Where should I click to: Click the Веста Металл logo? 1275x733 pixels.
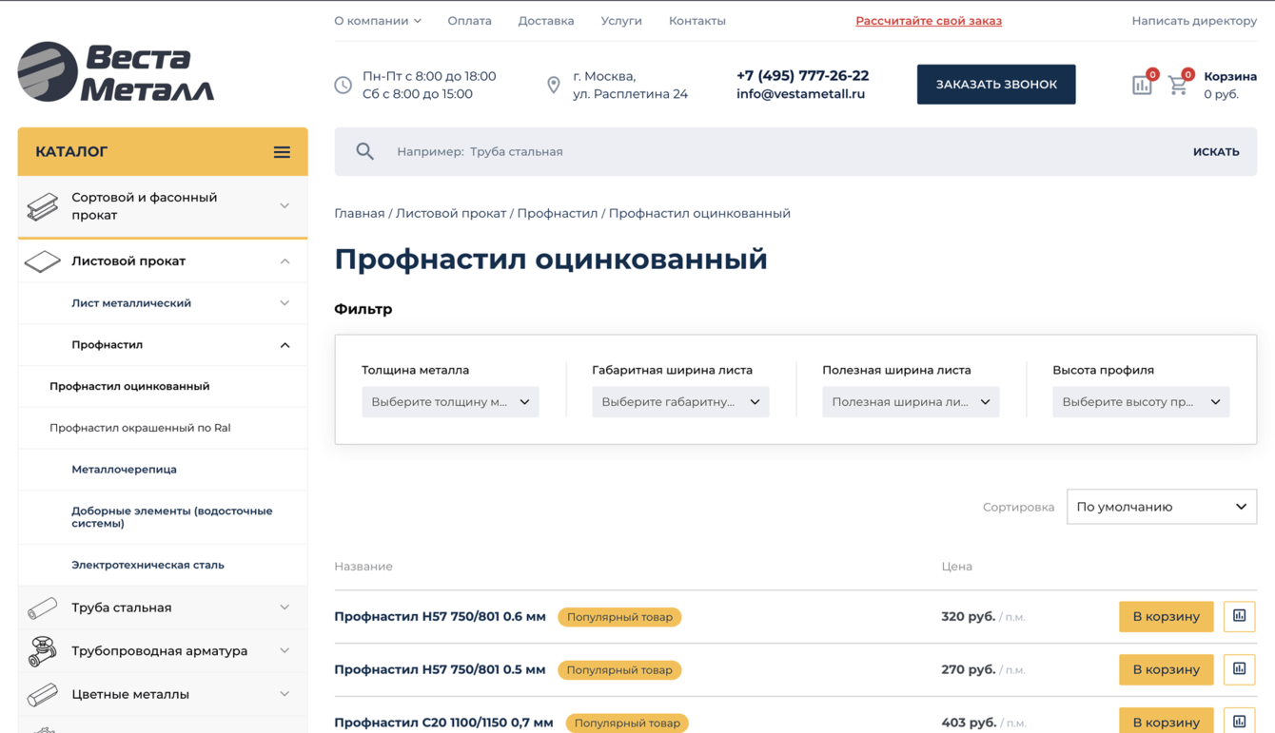pos(116,71)
